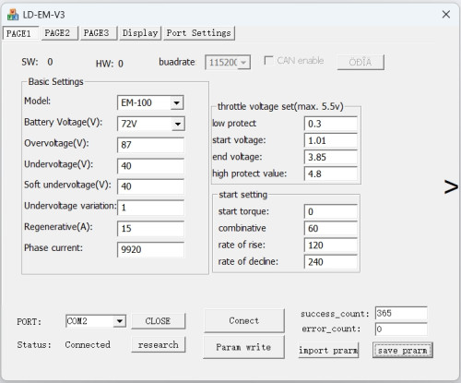Click the 'LD-EM-V3' window title text
This screenshot has height=383, width=461.
[43, 15]
